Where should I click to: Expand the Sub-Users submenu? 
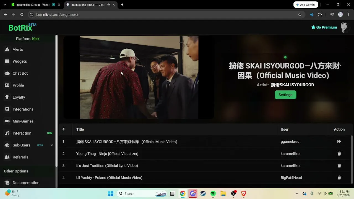pos(52,145)
